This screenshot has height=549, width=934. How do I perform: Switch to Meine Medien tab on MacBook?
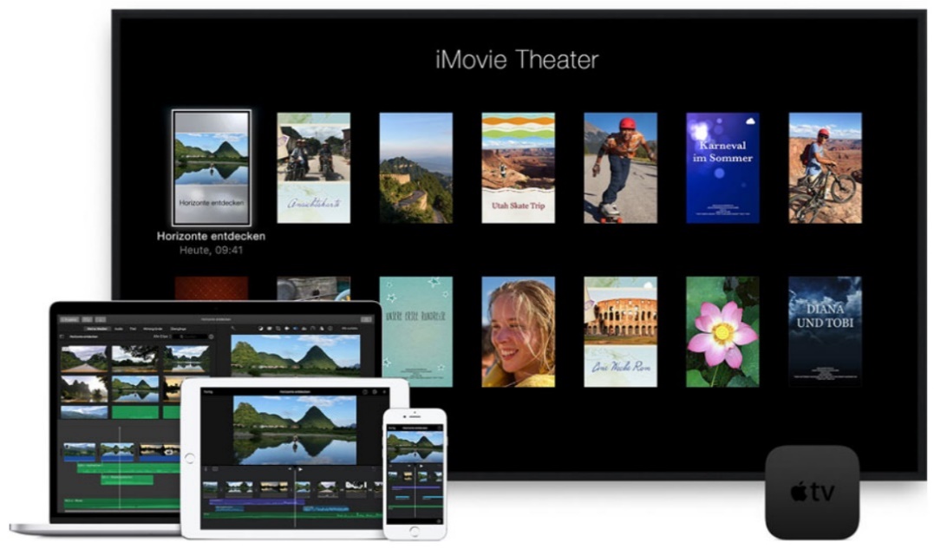[97, 329]
